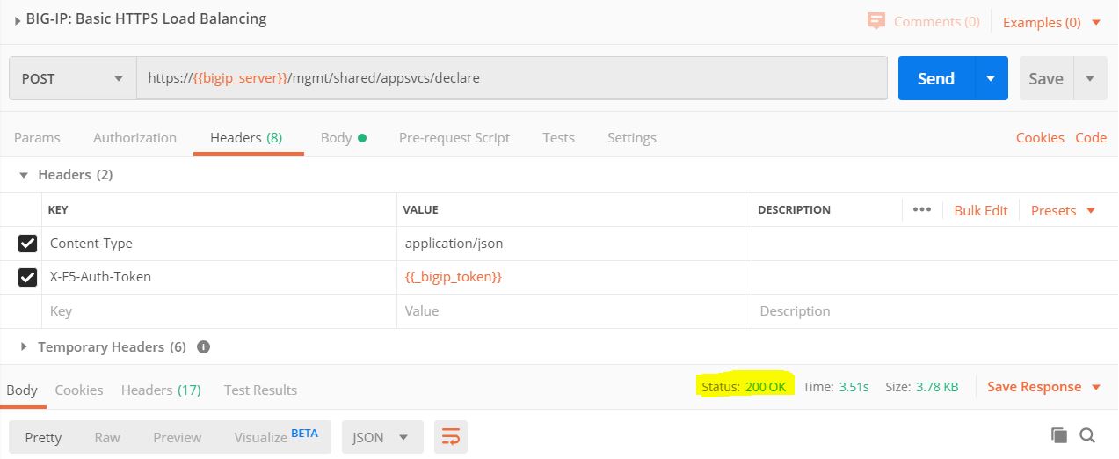Select the Raw response view
The height and width of the screenshot is (459, 1119).
[107, 437]
